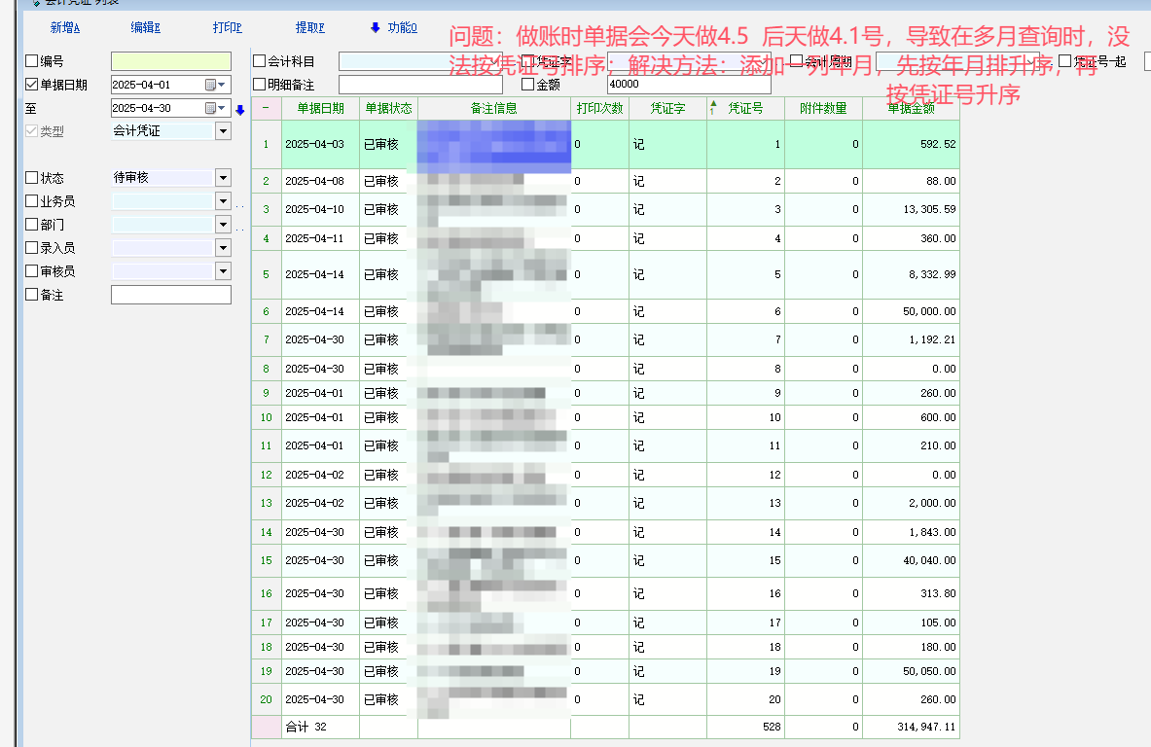This screenshot has height=747, width=1151.
Task: Tick the 金额 filter checkbox
Action: [528, 85]
